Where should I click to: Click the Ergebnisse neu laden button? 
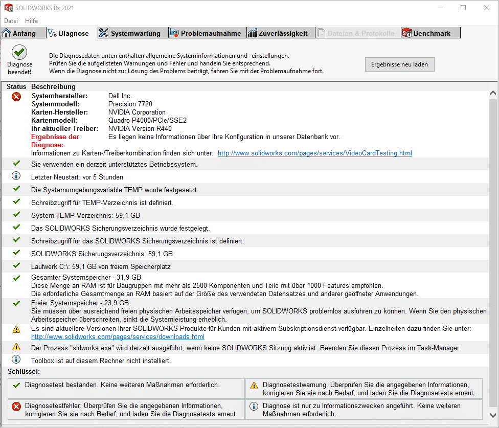point(399,64)
